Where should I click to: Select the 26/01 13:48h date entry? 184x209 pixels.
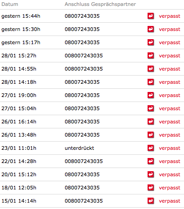19,135
